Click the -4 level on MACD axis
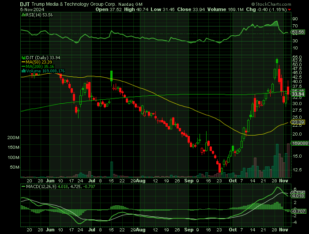This screenshot has height=234, width=309. tap(294, 223)
